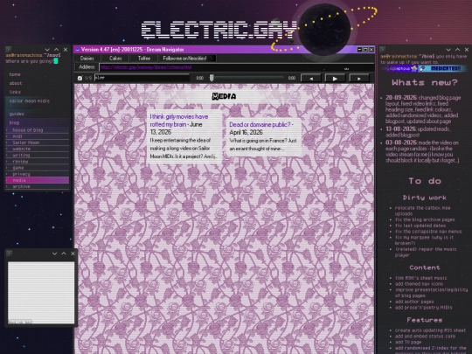This screenshot has height=354, width=472.
Task: Click the track title field in player
Action: [142, 78]
